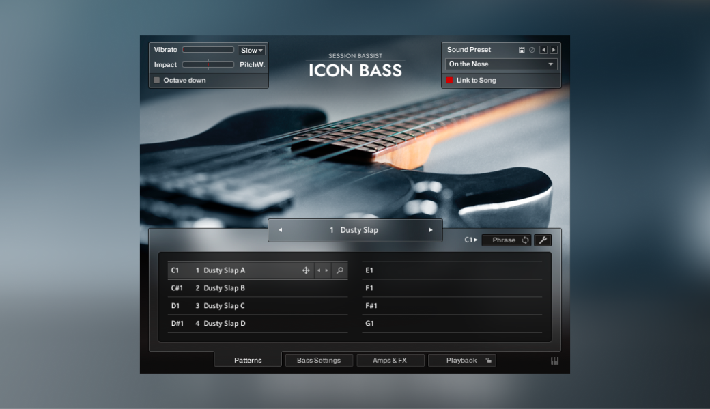Go to next sound preset
This screenshot has height=409, width=710.
click(554, 50)
